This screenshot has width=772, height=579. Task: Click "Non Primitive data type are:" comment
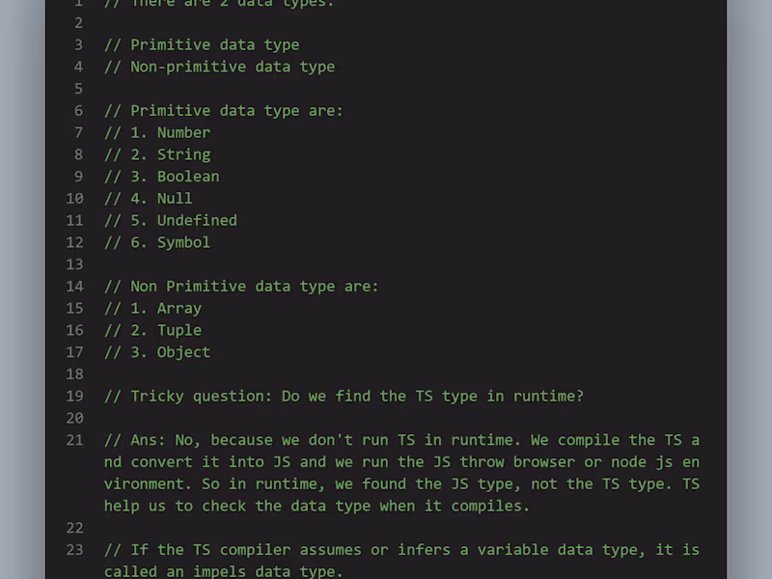click(241, 287)
